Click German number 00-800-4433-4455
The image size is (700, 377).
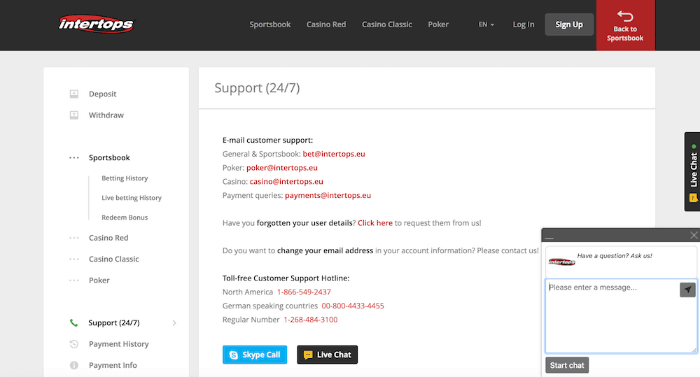[x=353, y=306]
